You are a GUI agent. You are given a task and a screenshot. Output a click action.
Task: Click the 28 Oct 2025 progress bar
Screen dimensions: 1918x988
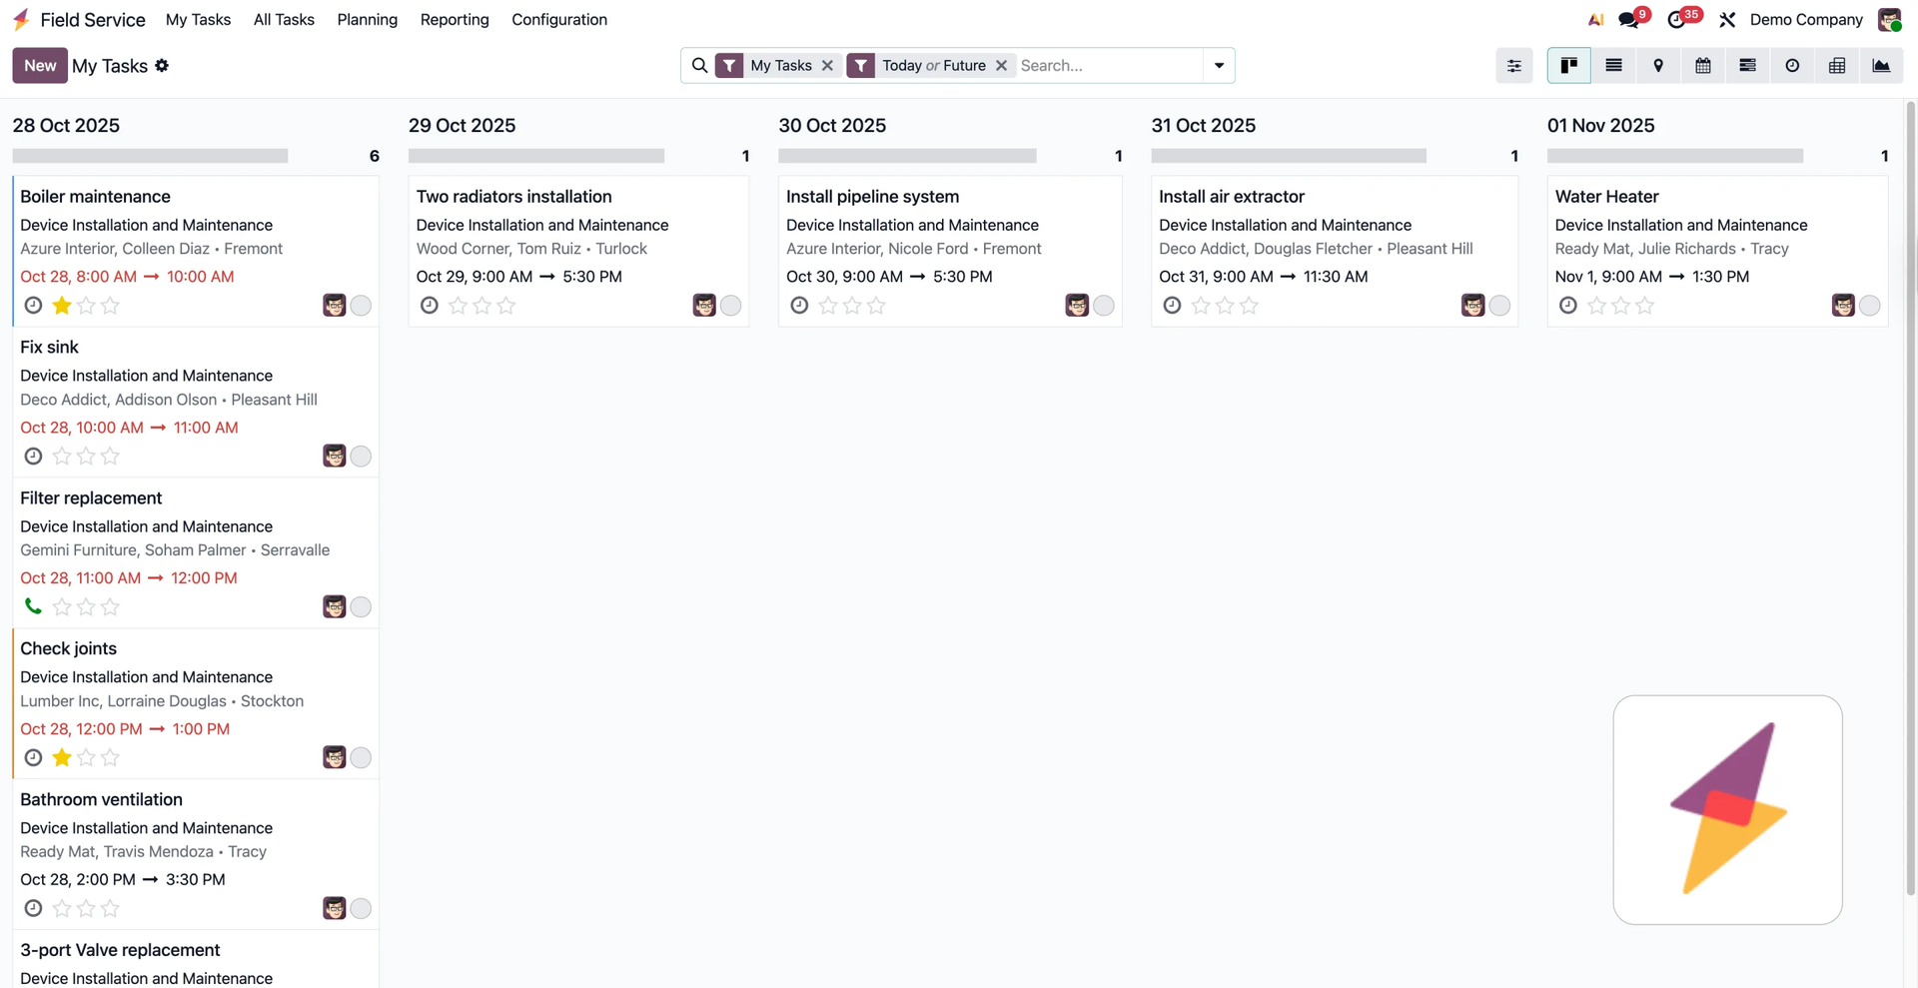pyautogui.click(x=150, y=156)
